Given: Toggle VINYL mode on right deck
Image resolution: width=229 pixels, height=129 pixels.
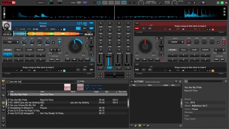Looking at the screenshot, I should (153, 54).
